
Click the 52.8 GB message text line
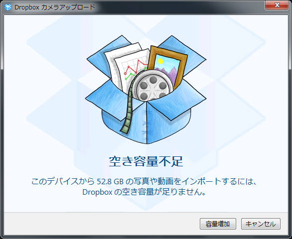tap(145, 181)
